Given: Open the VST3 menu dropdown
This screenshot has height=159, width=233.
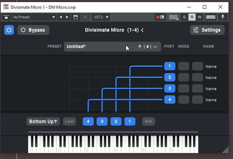Looking at the screenshot, I should pos(101,17).
